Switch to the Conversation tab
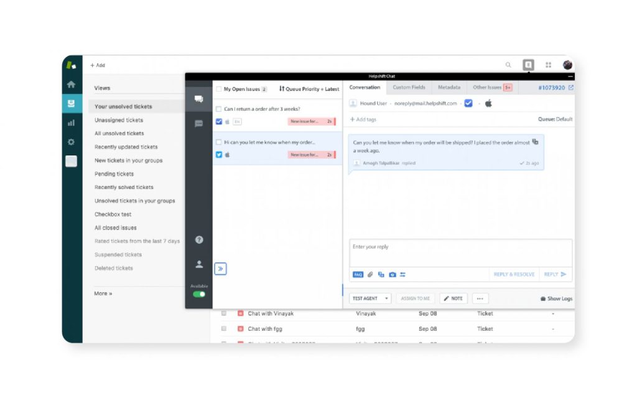The height and width of the screenshot is (398, 637). pyautogui.click(x=365, y=87)
